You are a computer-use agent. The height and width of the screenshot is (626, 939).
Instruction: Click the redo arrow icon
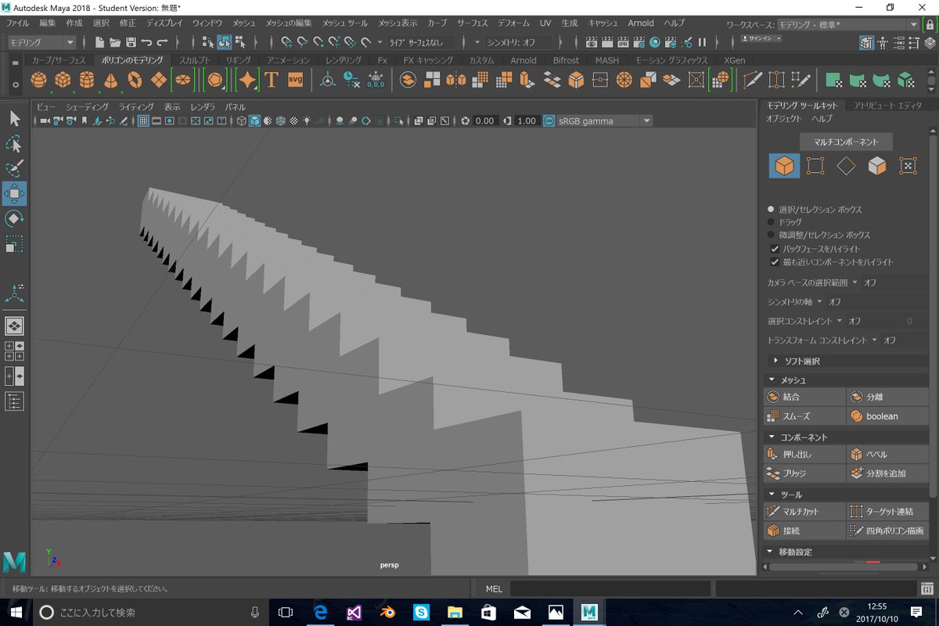[x=162, y=41]
